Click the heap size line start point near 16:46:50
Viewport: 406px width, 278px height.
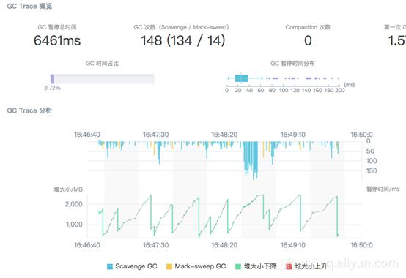[100, 213]
